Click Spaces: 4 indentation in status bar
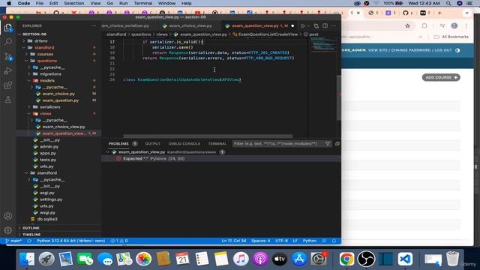480x270 pixels. [x=260, y=241]
